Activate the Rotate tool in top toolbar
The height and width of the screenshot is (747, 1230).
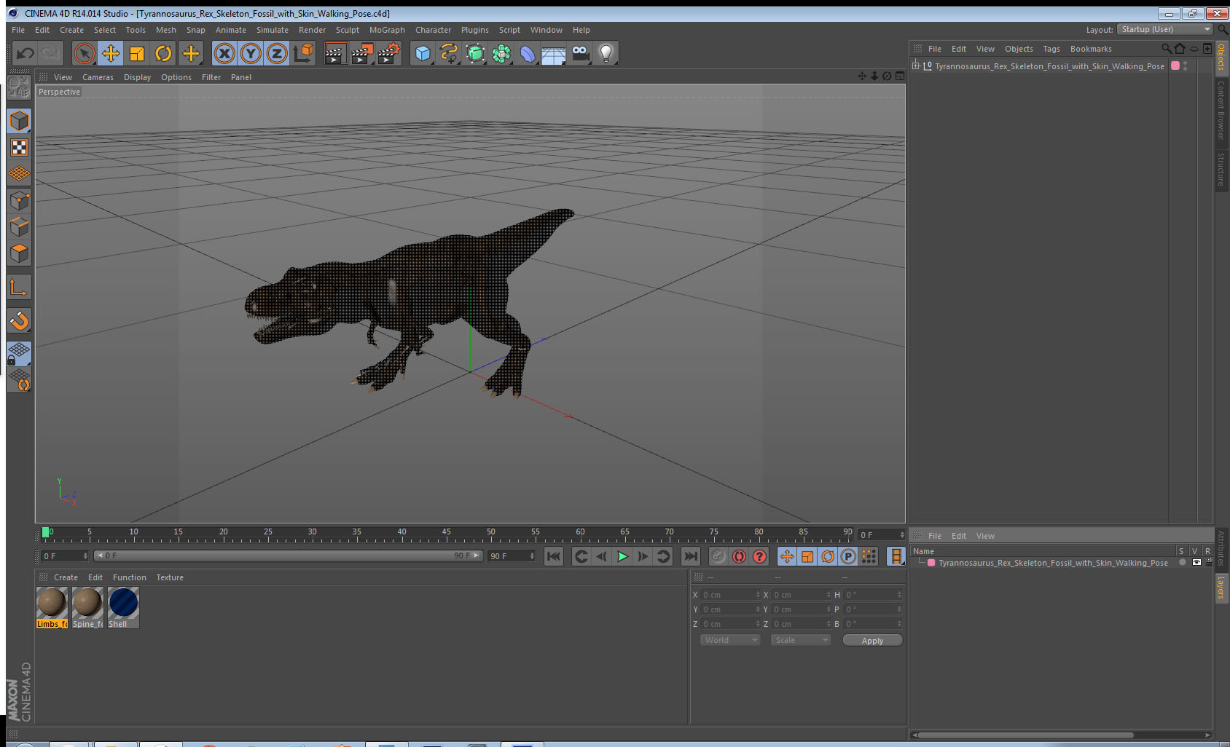163,53
